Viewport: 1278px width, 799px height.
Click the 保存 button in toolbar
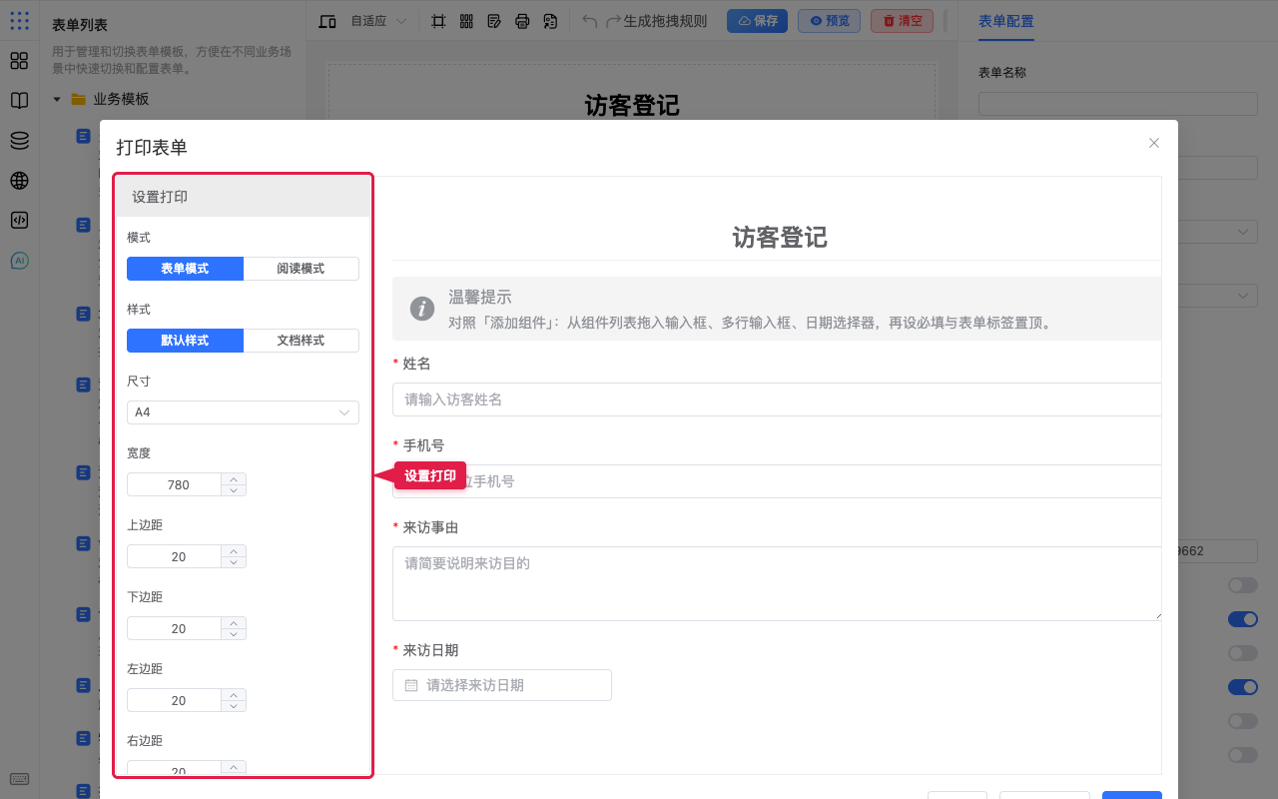coord(757,21)
